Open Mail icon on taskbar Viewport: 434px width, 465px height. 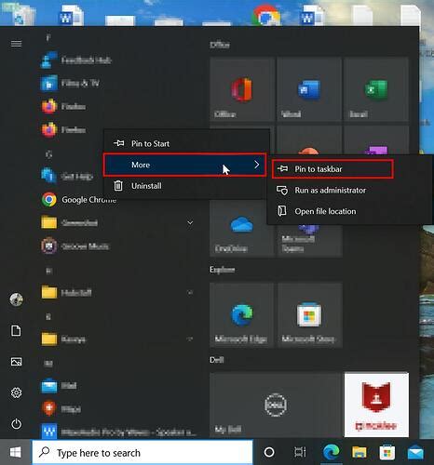tap(415, 453)
